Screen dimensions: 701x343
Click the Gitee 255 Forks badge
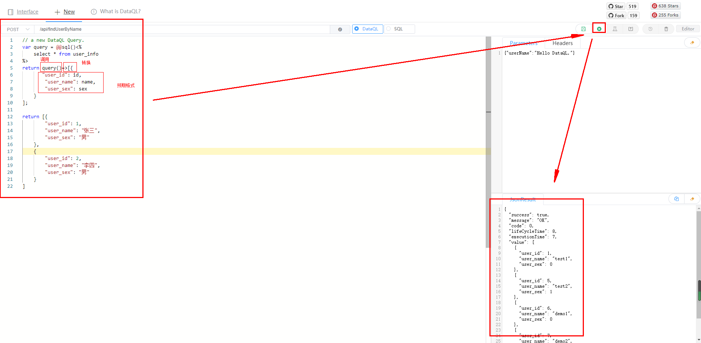[665, 15]
